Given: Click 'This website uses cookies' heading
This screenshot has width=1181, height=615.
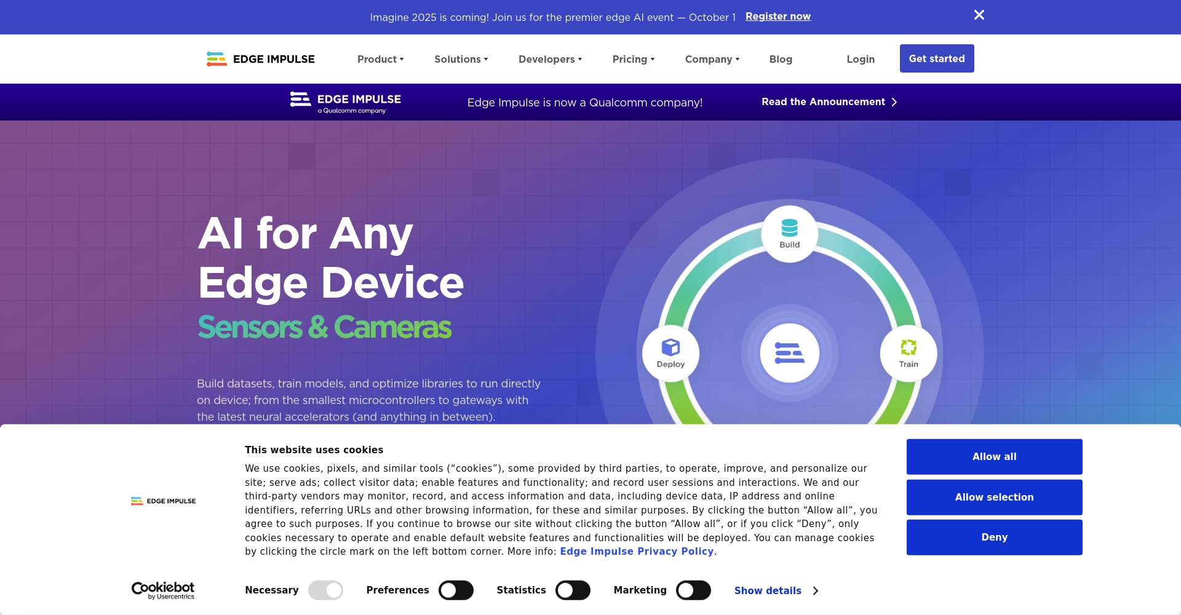Looking at the screenshot, I should coord(314,450).
